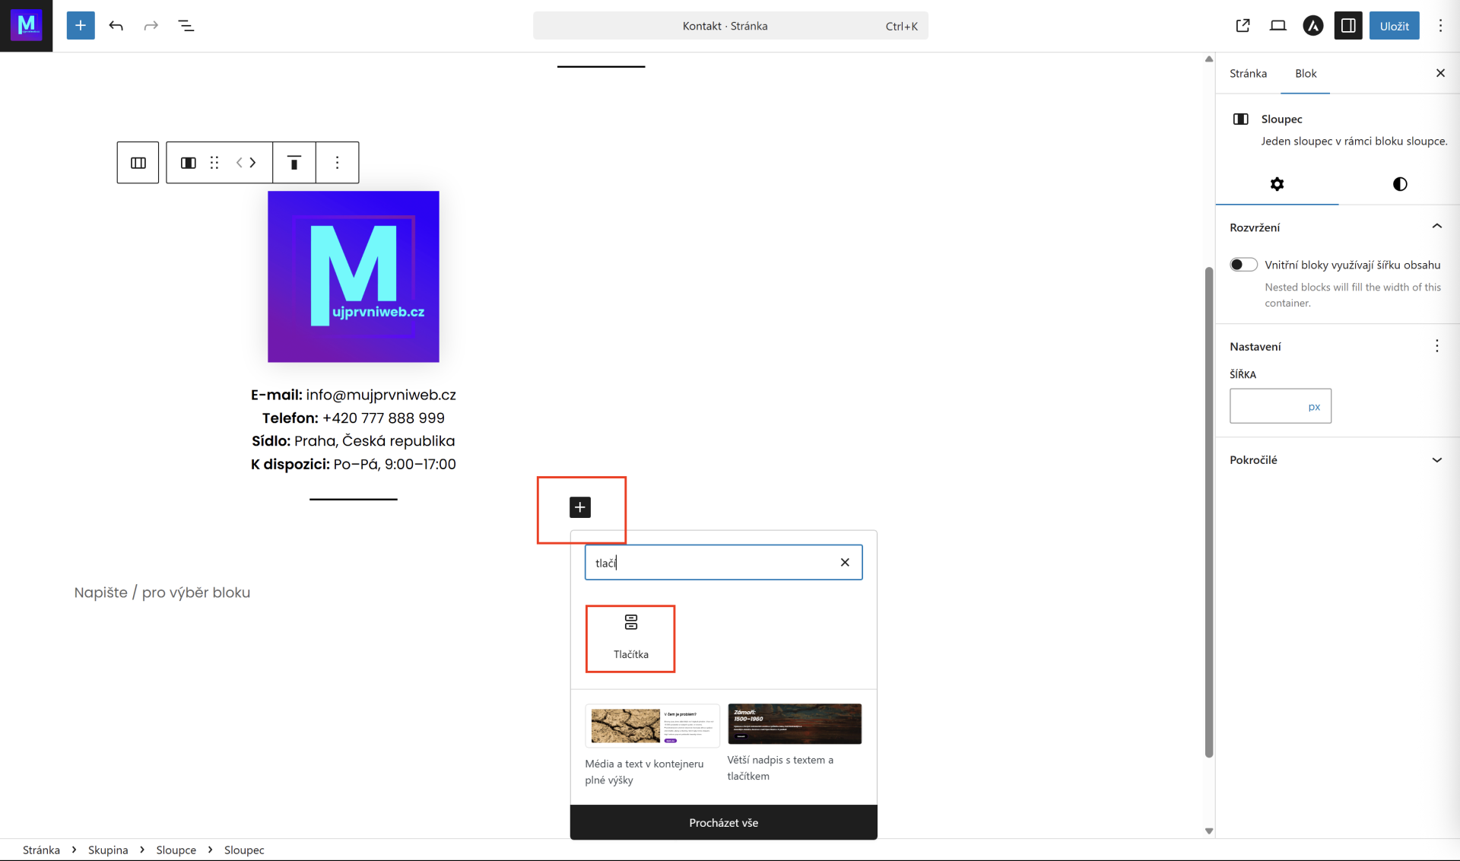
Task: Collapse the Rozvržení panel
Action: pyautogui.click(x=1436, y=227)
